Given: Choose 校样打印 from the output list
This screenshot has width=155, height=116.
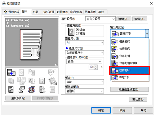Looking at the screenshot, I should pyautogui.click(x=130, y=70).
